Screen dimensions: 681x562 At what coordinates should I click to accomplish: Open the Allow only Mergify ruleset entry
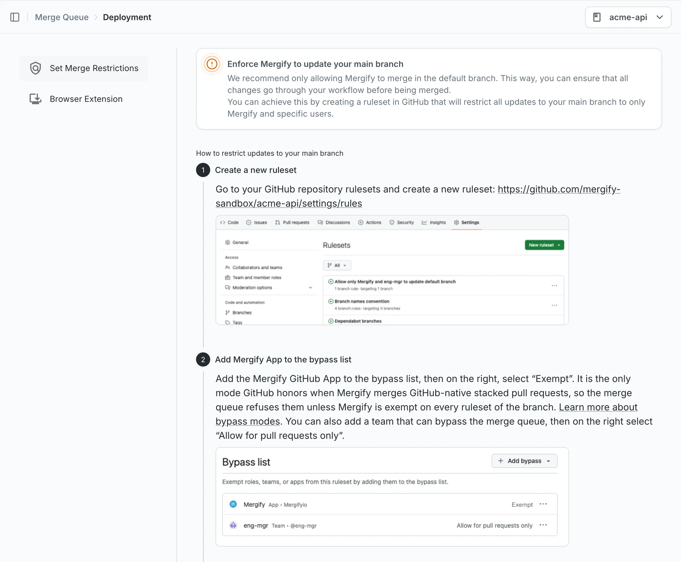click(395, 282)
